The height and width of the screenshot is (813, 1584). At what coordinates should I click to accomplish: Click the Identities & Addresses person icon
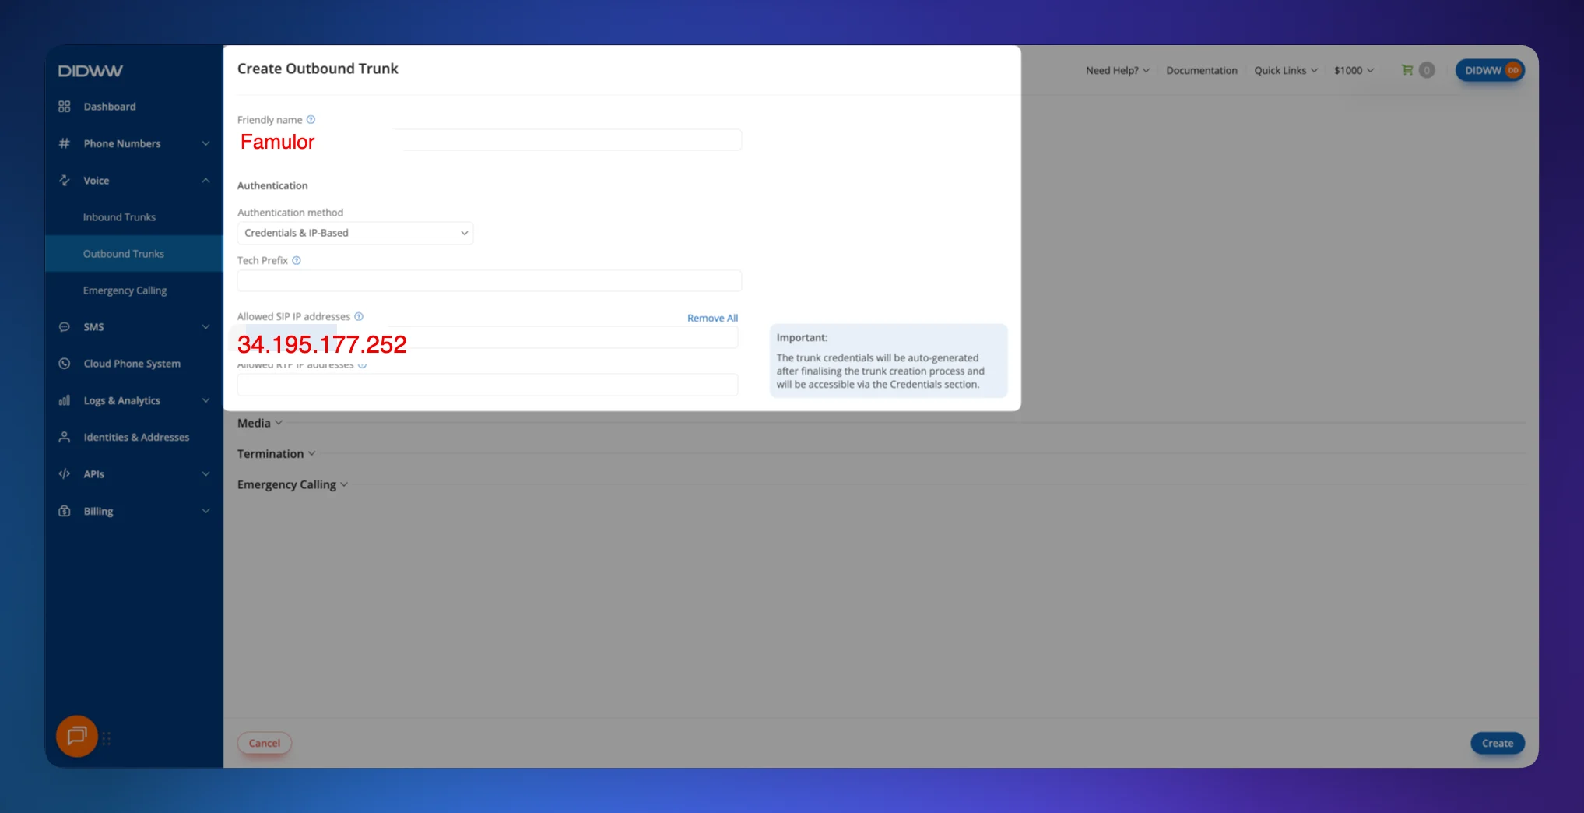[65, 437]
